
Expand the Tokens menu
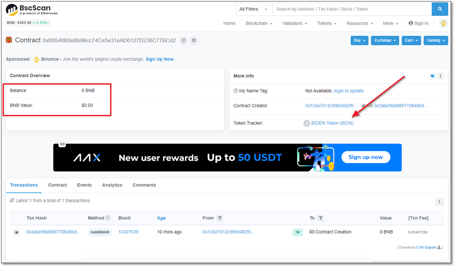(327, 24)
